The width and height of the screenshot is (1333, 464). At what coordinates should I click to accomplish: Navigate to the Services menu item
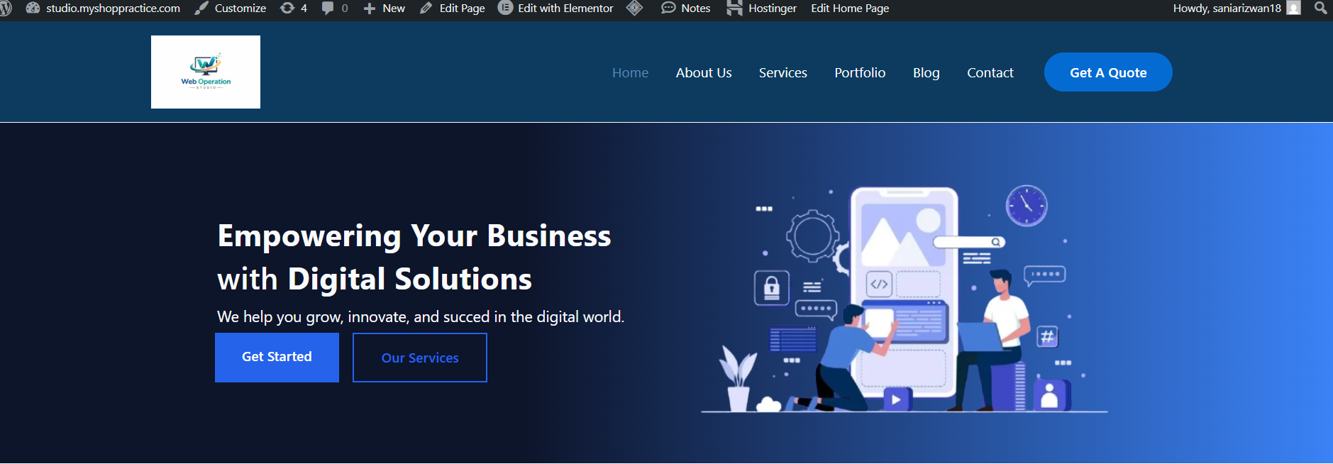(x=782, y=73)
